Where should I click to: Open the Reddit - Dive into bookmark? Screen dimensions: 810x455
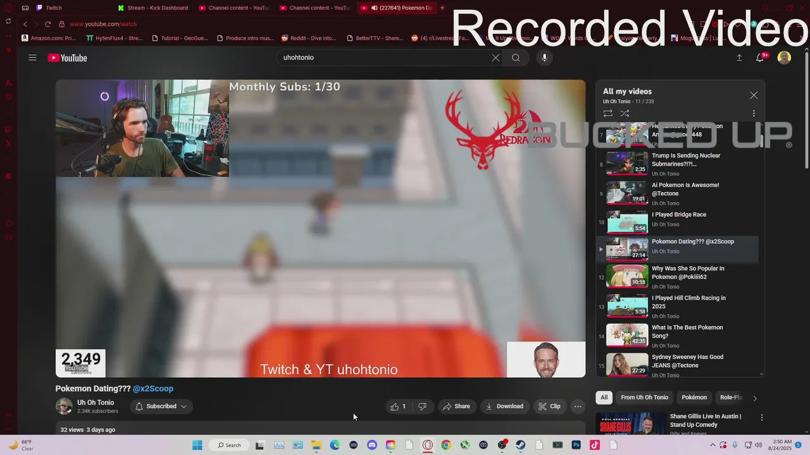pos(309,38)
